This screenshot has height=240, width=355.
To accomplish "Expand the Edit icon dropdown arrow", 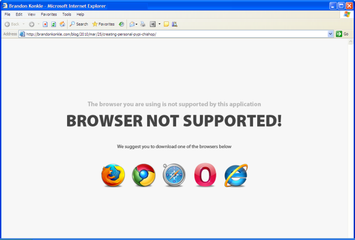I will click(159, 24).
